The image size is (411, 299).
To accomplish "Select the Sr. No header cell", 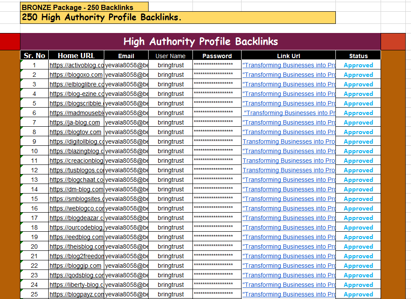I will [x=34, y=56].
